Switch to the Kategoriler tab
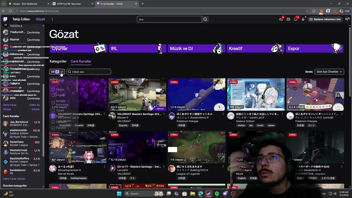 coord(58,61)
